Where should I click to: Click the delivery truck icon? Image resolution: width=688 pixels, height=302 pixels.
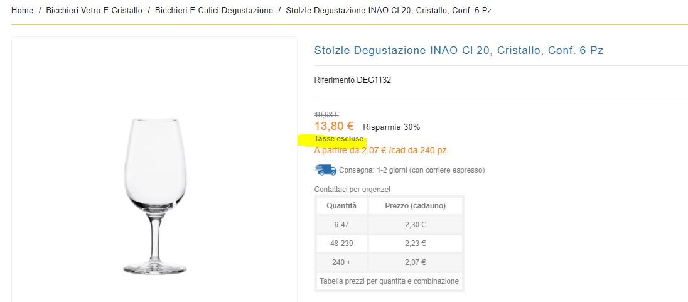(326, 170)
